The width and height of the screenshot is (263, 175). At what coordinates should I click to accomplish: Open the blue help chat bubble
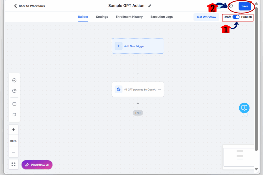[244, 108]
